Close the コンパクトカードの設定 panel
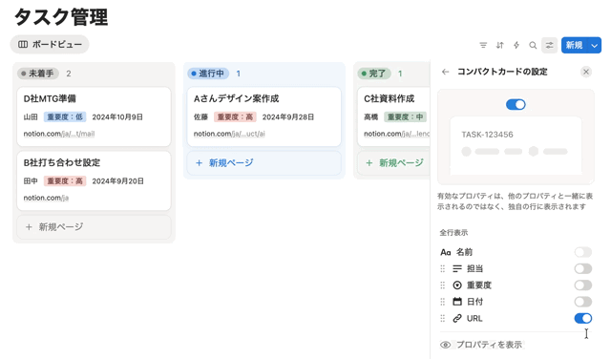The width and height of the screenshot is (611, 359). tap(585, 72)
